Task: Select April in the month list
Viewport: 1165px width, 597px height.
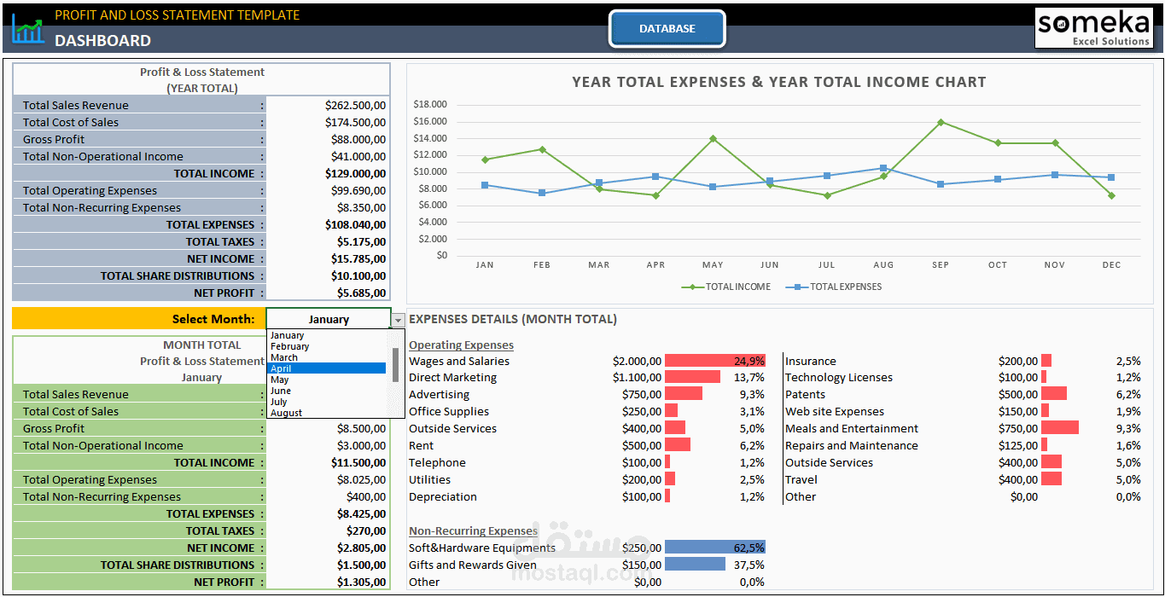Action: [327, 368]
